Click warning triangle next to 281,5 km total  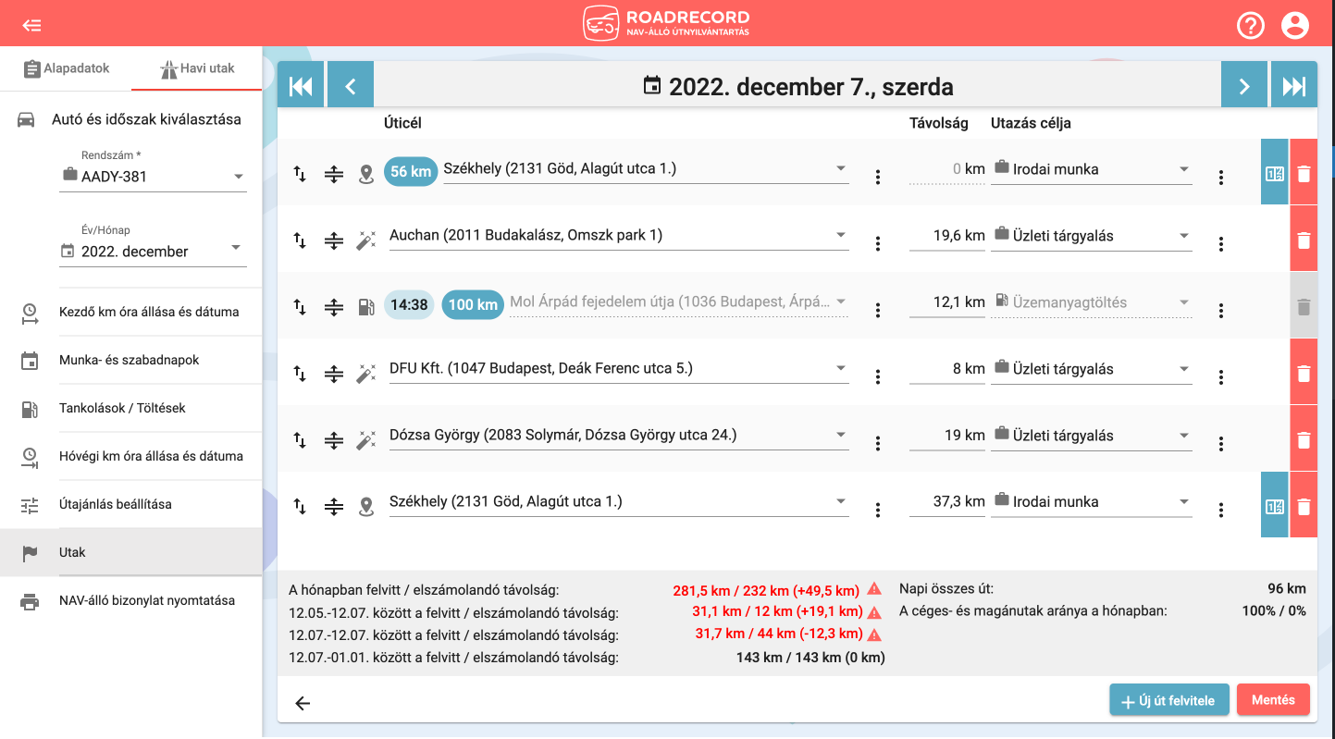coord(874,589)
